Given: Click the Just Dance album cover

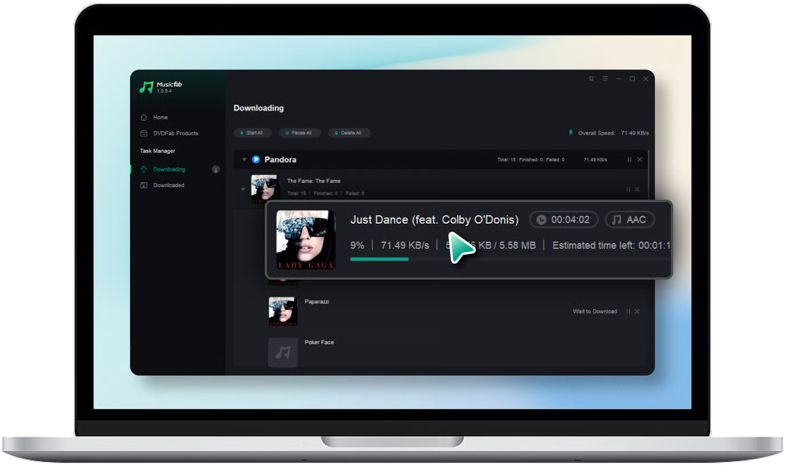Looking at the screenshot, I should click(305, 240).
